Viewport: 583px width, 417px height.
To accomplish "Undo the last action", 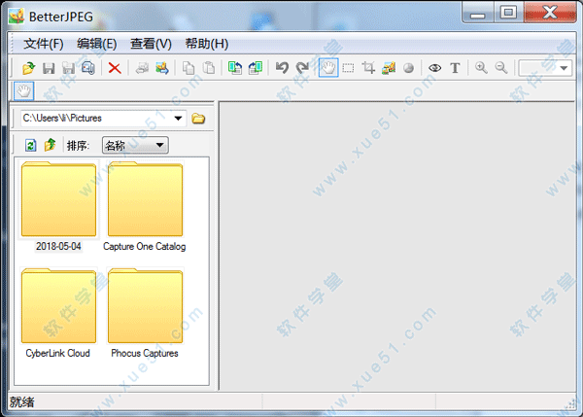I will coord(282,68).
